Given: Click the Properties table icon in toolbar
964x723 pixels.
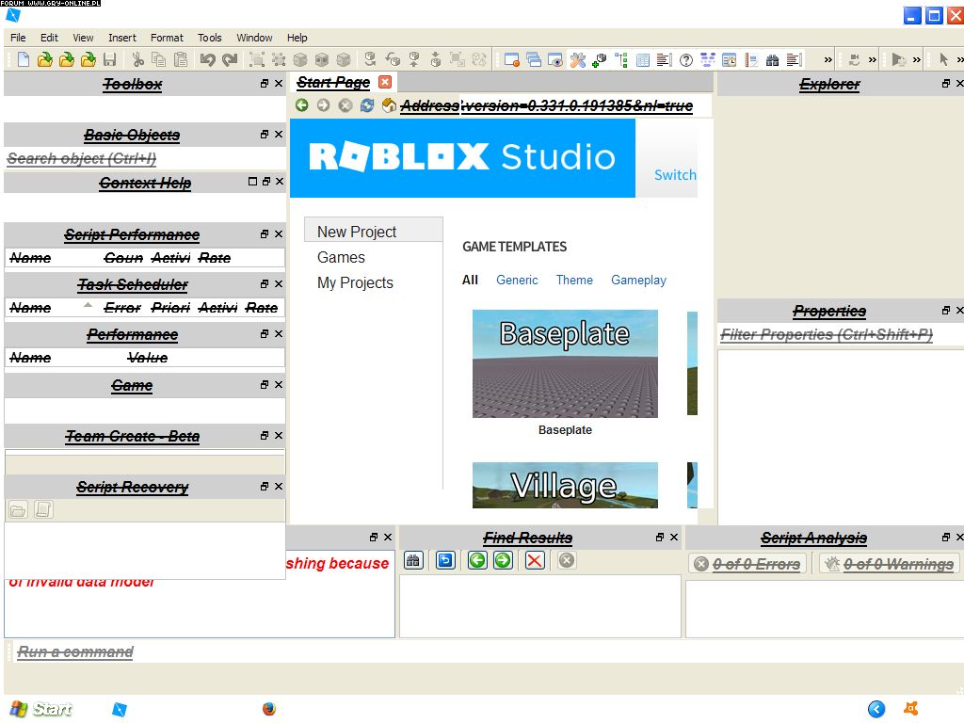Looking at the screenshot, I should (642, 59).
